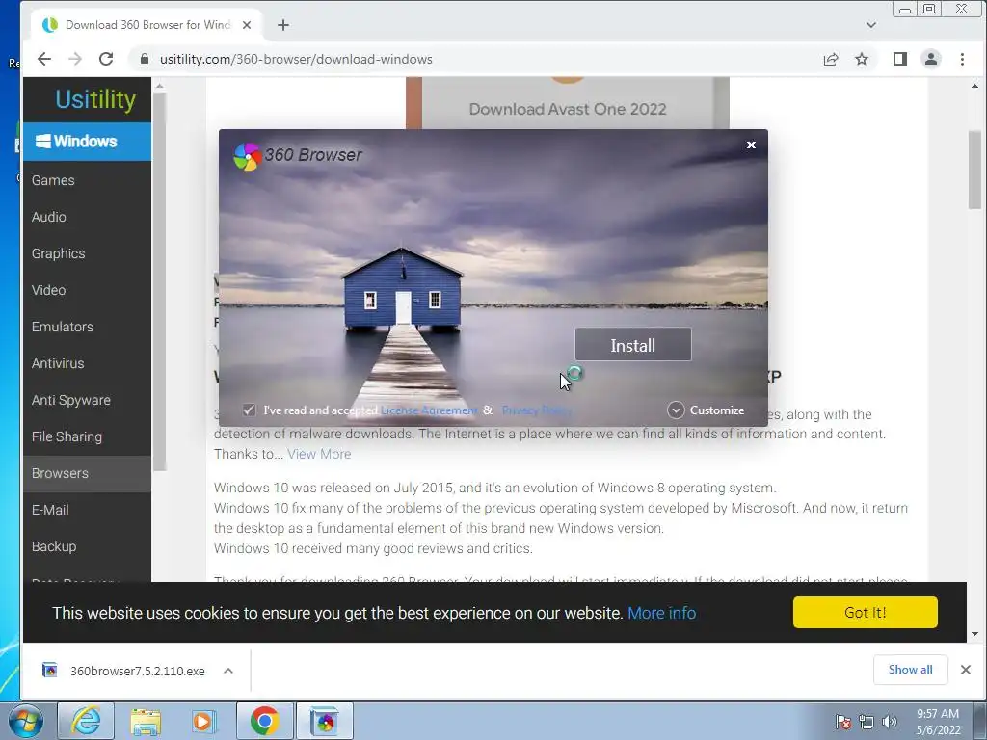Expand download item options chevron
Screen dimensions: 987x740
[x=228, y=671]
